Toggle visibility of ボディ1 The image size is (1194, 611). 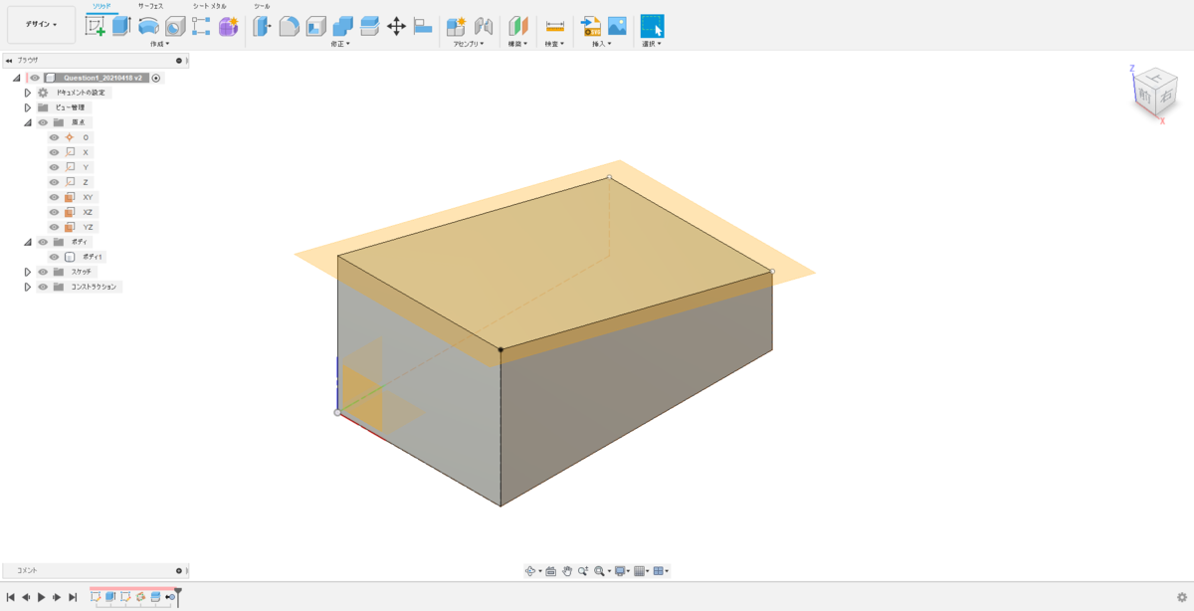tap(55, 257)
